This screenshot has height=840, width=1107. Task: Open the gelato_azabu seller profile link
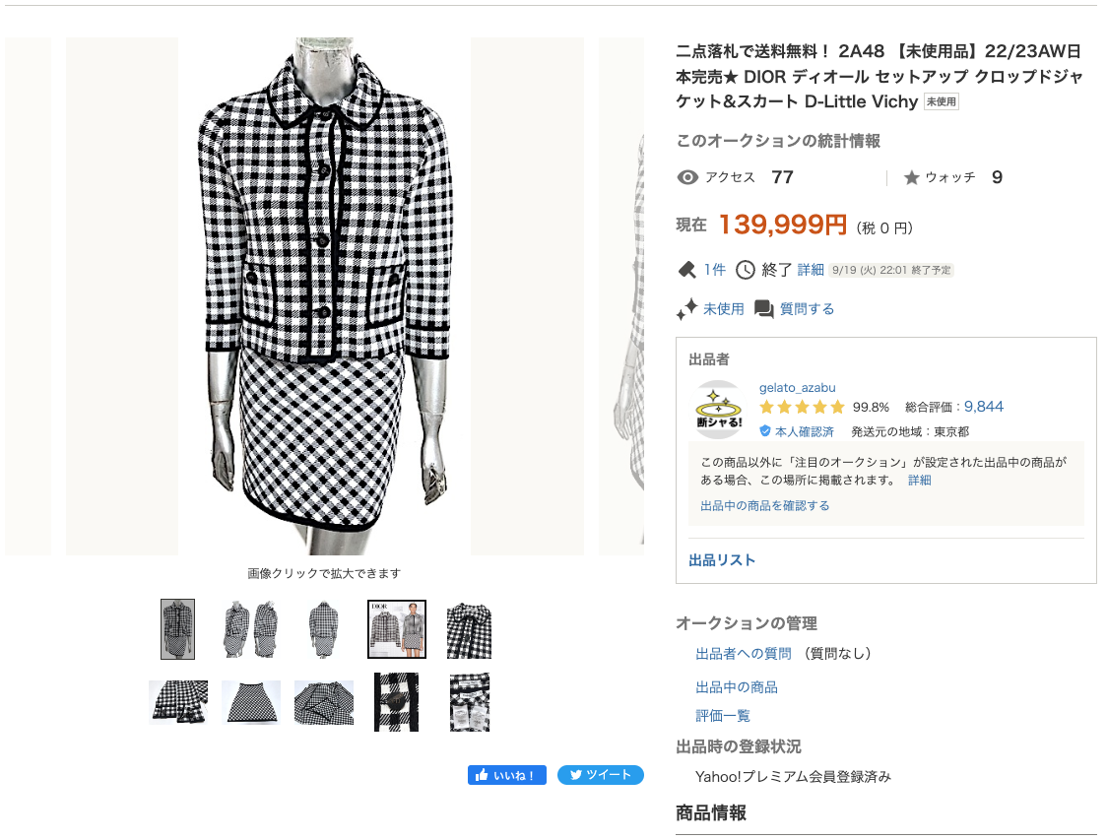pos(797,387)
